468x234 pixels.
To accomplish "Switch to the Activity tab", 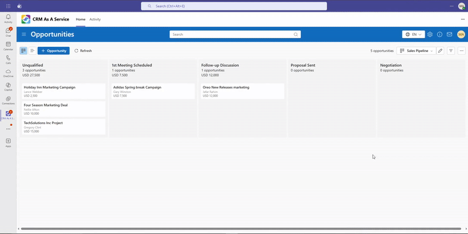I will point(95,19).
